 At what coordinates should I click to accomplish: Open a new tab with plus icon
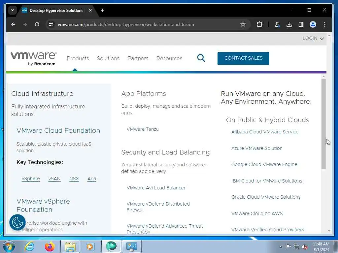[102, 10]
